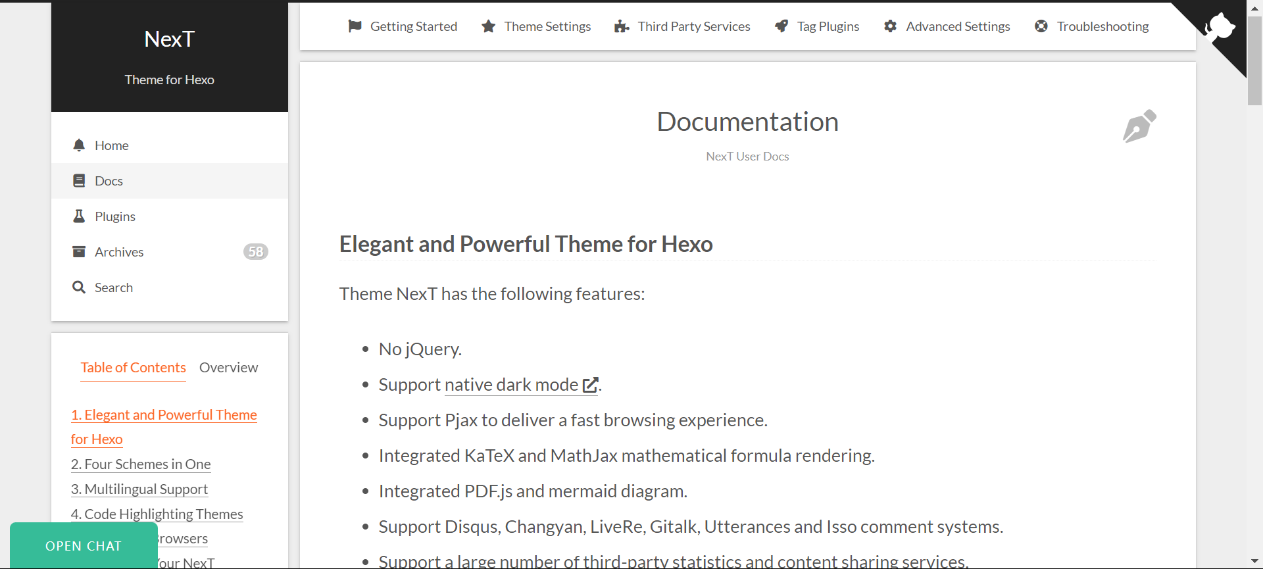Click the magnifier Search icon in sidebar

click(79, 287)
